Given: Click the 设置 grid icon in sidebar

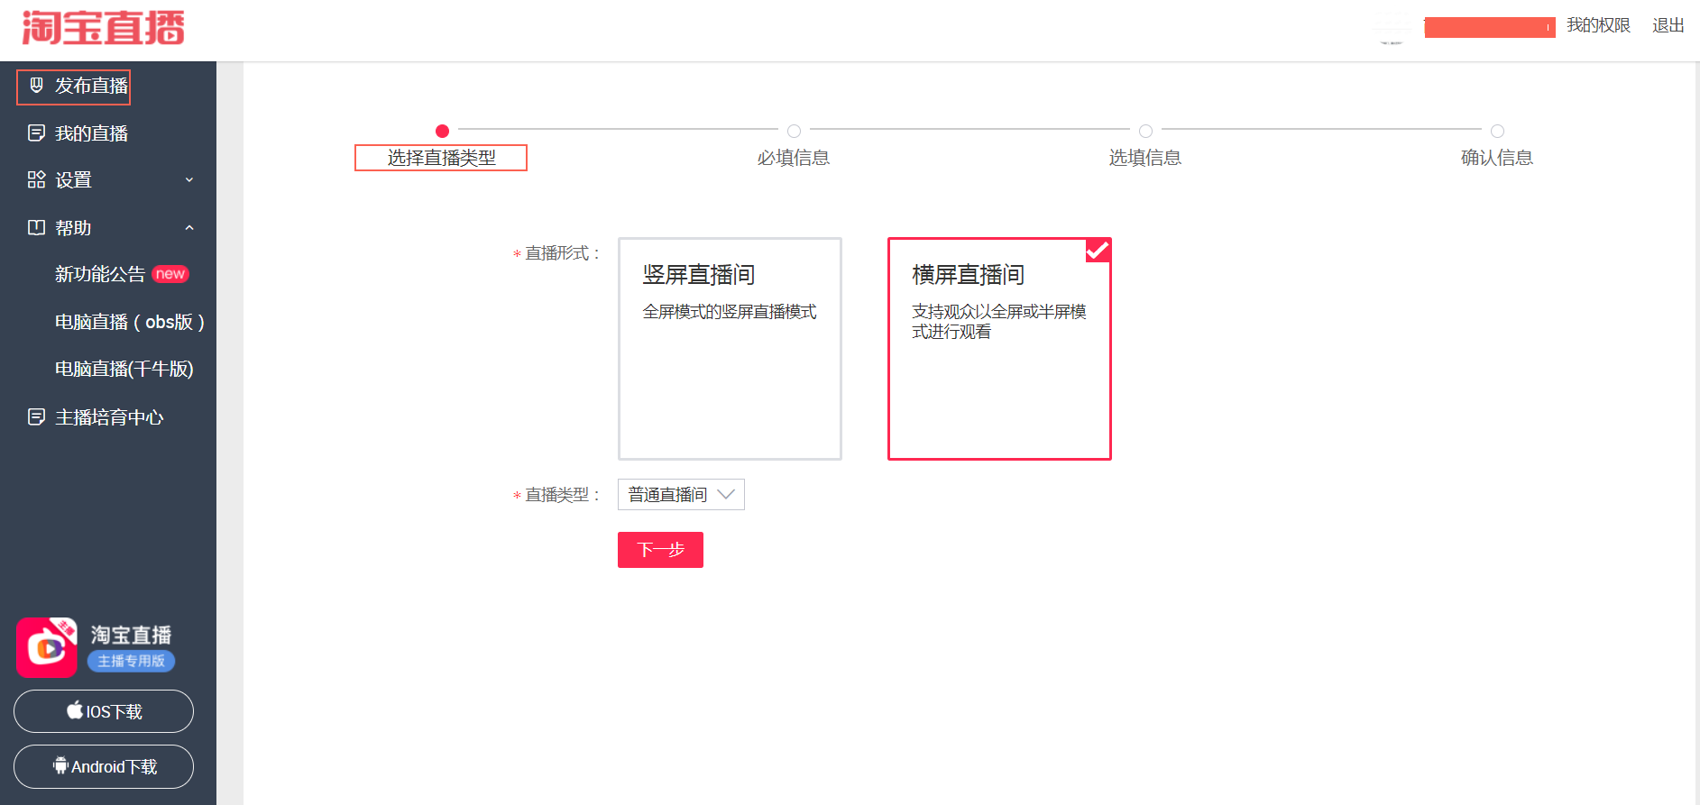Looking at the screenshot, I should [36, 180].
